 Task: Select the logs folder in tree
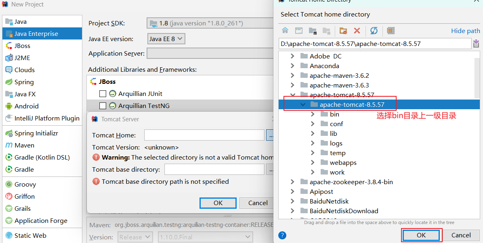(x=336, y=143)
